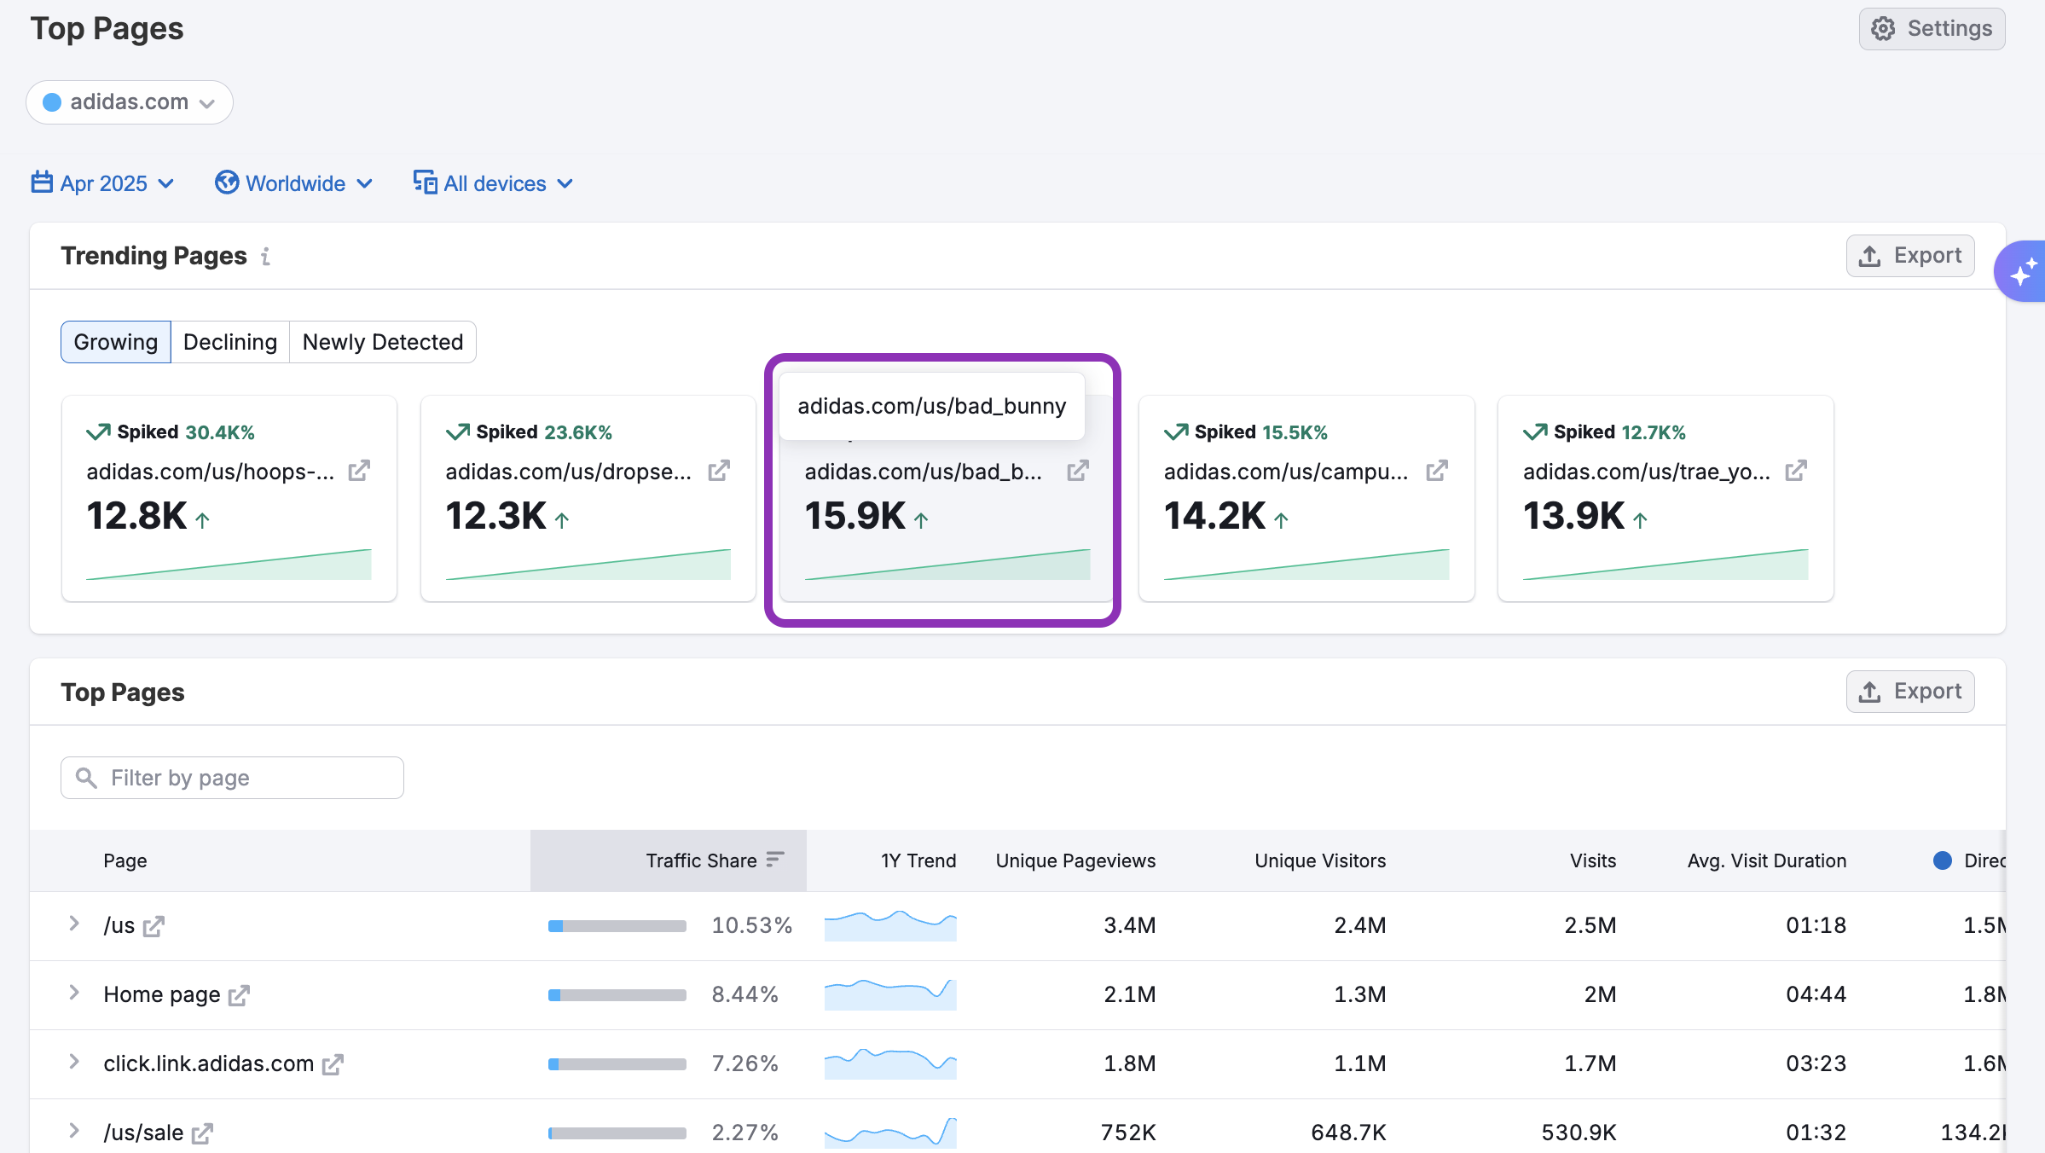Export the Top Pages table
This screenshot has height=1153, width=2045.
(1910, 692)
